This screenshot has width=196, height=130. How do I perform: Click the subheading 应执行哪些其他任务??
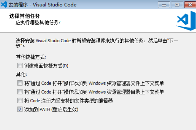point(38,23)
